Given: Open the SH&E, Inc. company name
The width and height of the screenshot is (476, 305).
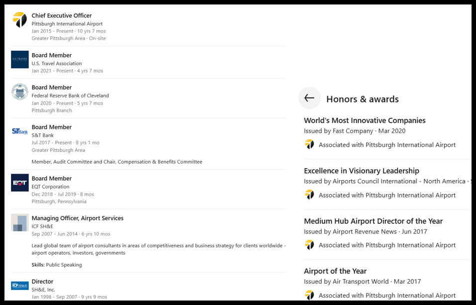Looking at the screenshot, I should [x=43, y=290].
